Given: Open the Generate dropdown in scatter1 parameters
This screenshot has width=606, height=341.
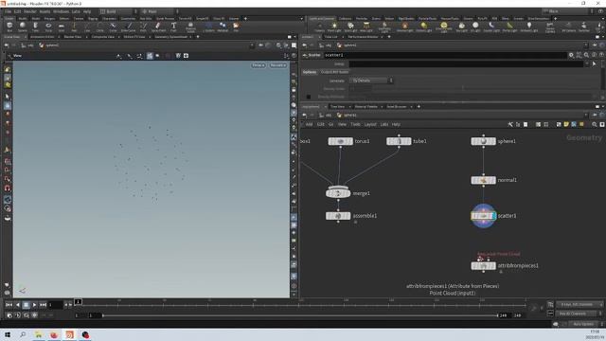Looking at the screenshot, I should tap(371, 81).
